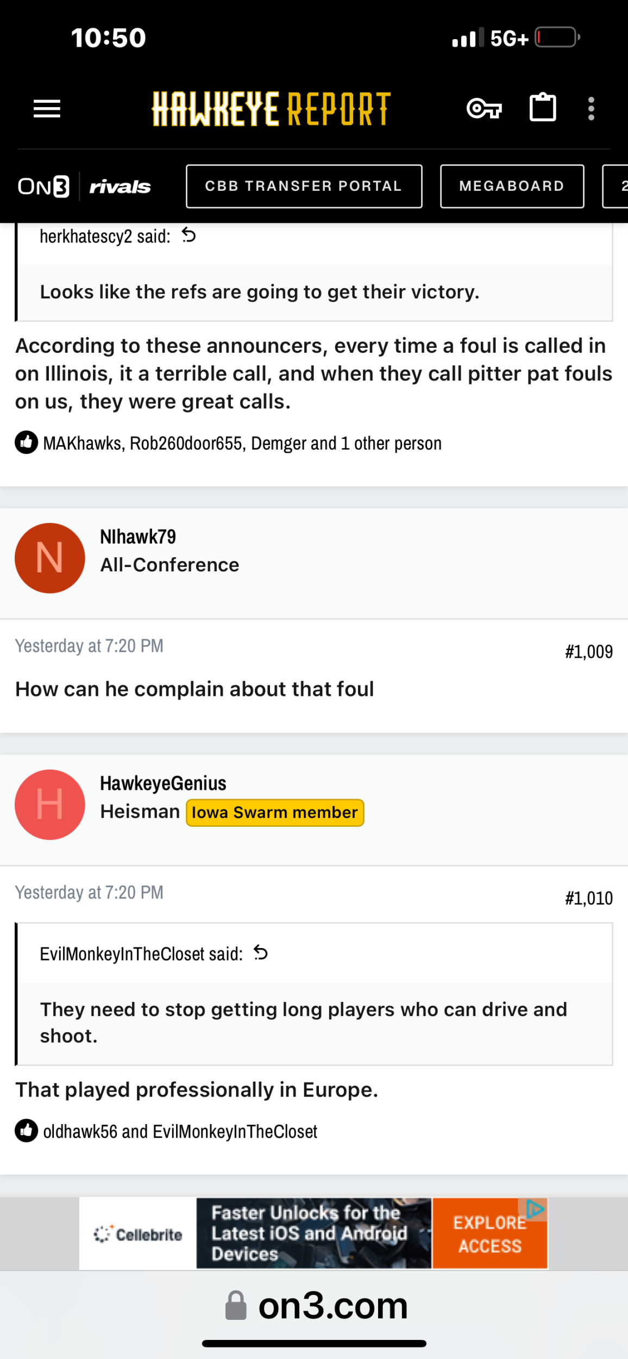Open the clipboard icon in header
The image size is (628, 1359).
click(543, 108)
